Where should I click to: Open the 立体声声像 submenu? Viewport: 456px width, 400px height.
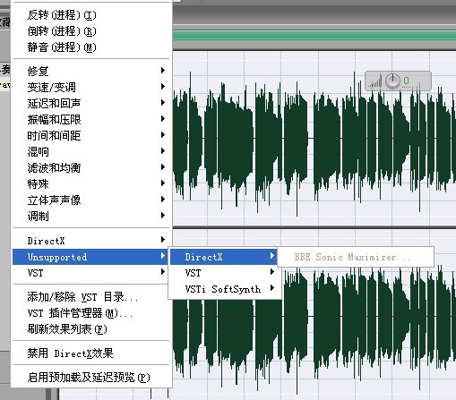(x=91, y=200)
